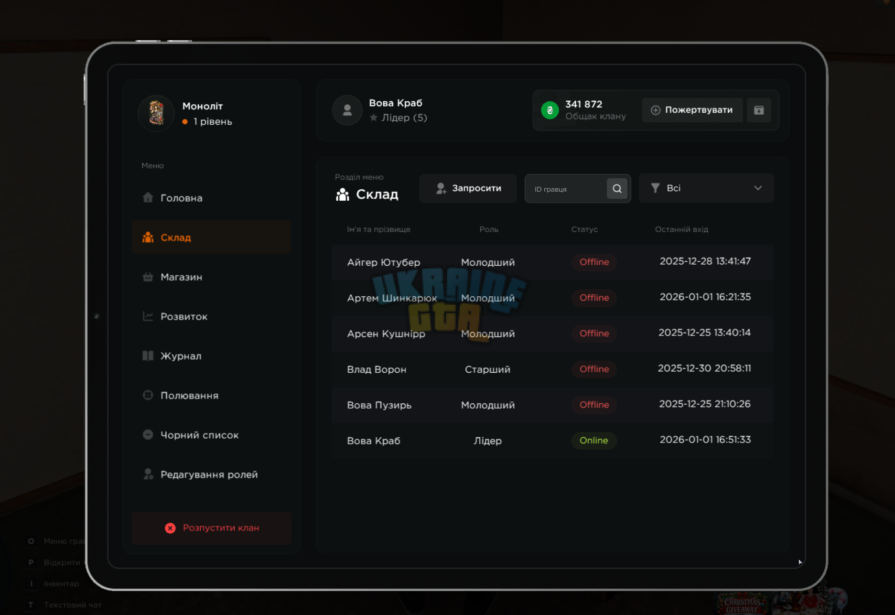This screenshot has width=895, height=615.
Task: Click Offline badge for Влад Ворон
Action: pos(594,369)
